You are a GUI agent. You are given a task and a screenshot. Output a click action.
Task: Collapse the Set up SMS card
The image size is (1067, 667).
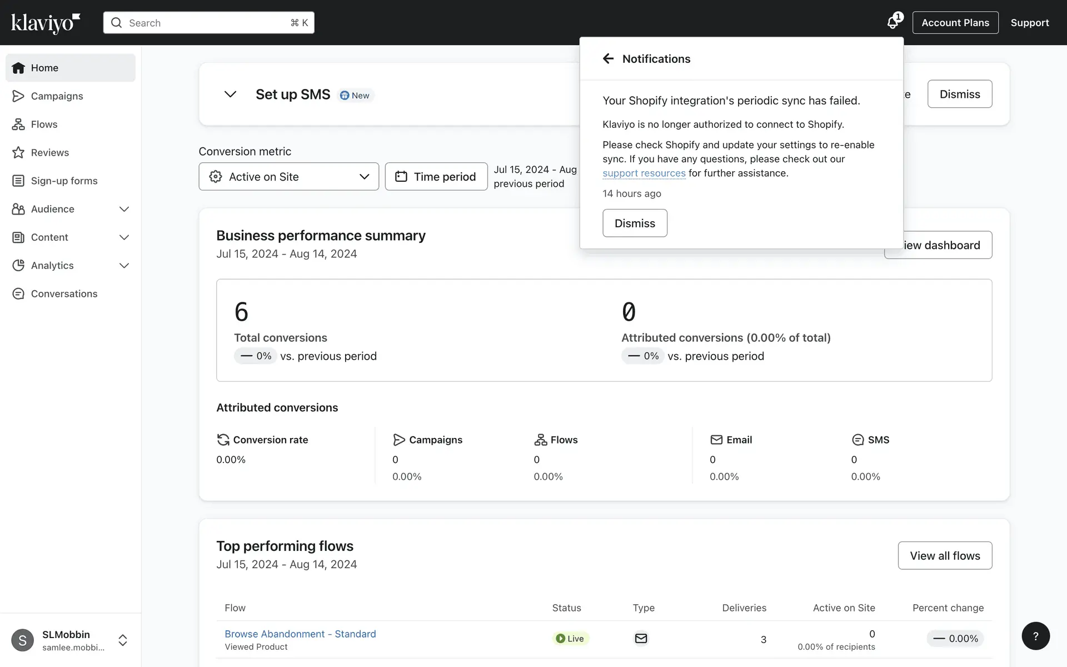tap(230, 94)
